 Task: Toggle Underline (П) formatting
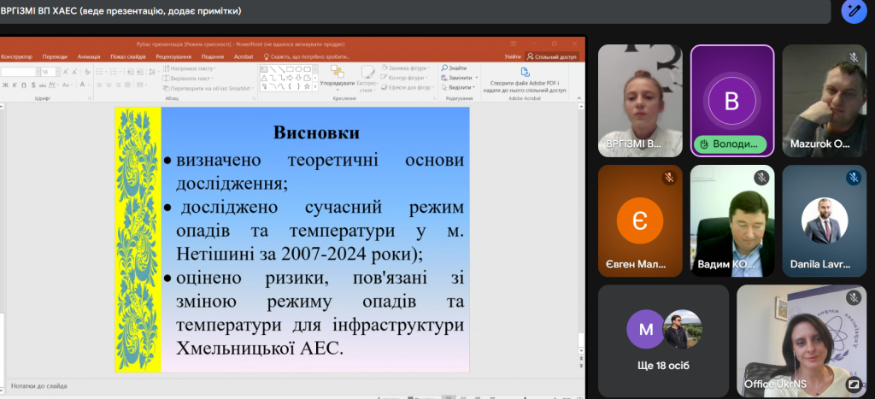click(25, 85)
